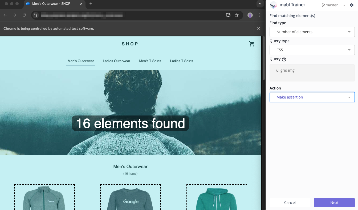Open the Chrome profile avatar
Viewport: 358px width, 210px height.
point(250,15)
